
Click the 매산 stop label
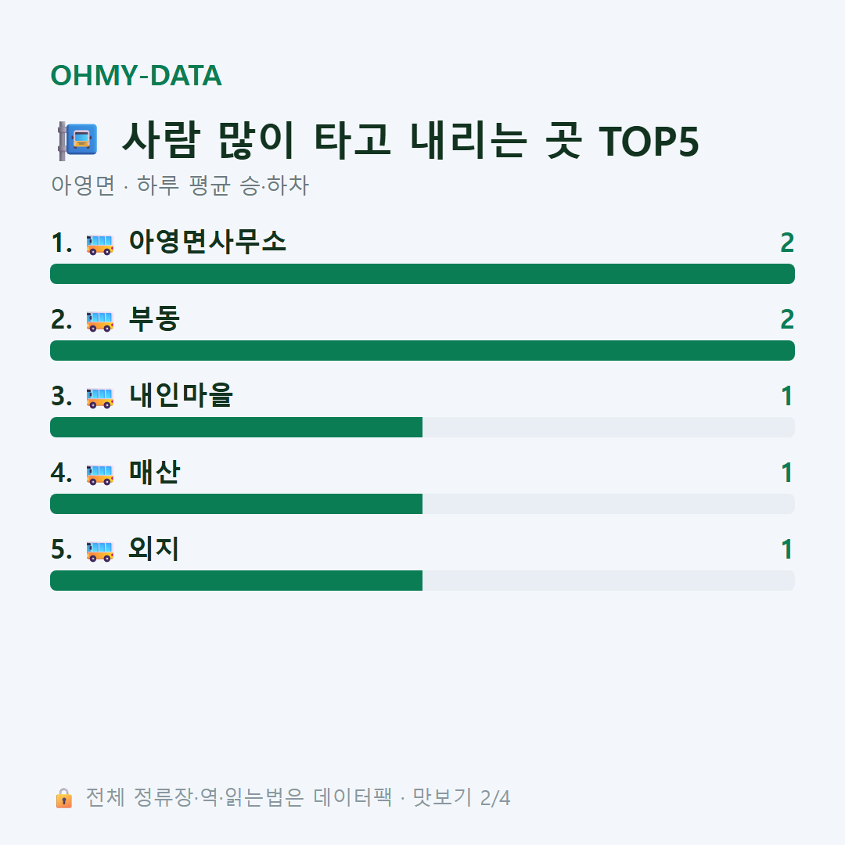tap(154, 472)
